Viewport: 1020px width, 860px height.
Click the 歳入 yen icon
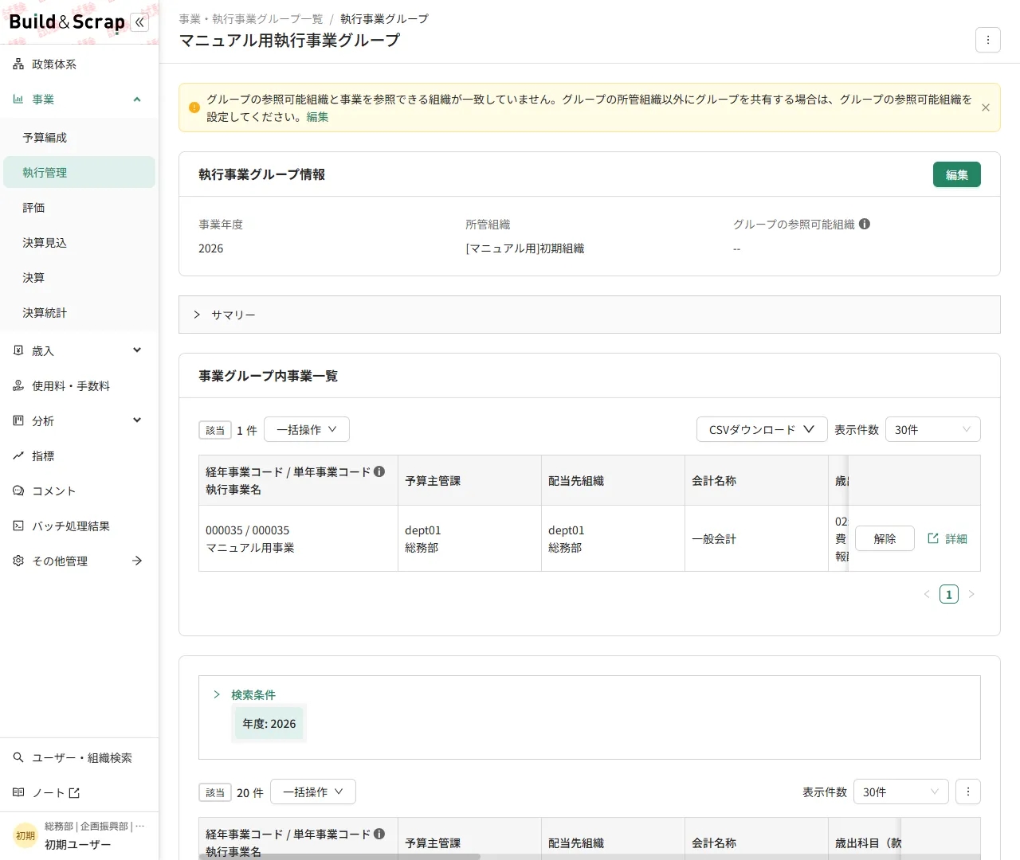click(x=18, y=350)
